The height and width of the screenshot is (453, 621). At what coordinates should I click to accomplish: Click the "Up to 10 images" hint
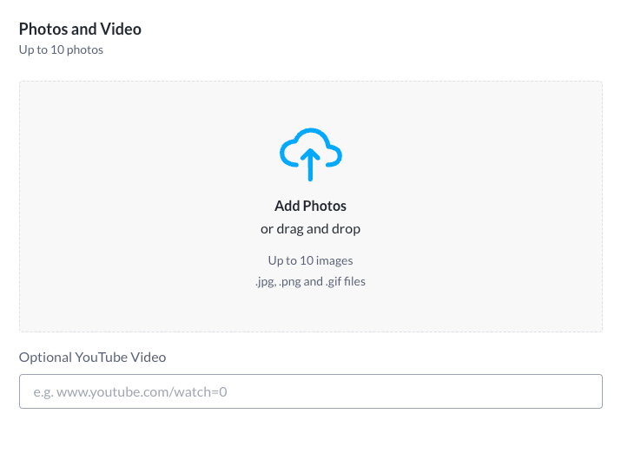pos(310,260)
